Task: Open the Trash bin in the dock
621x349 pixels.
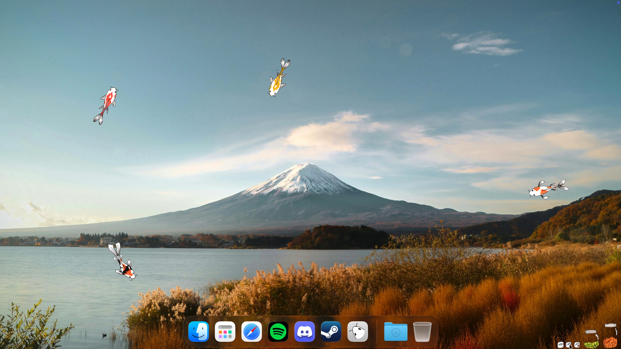Action: [x=423, y=331]
